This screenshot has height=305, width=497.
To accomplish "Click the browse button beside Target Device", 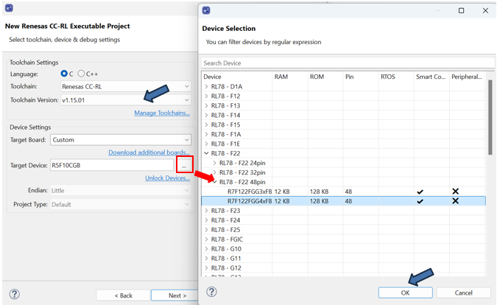I will pos(184,165).
